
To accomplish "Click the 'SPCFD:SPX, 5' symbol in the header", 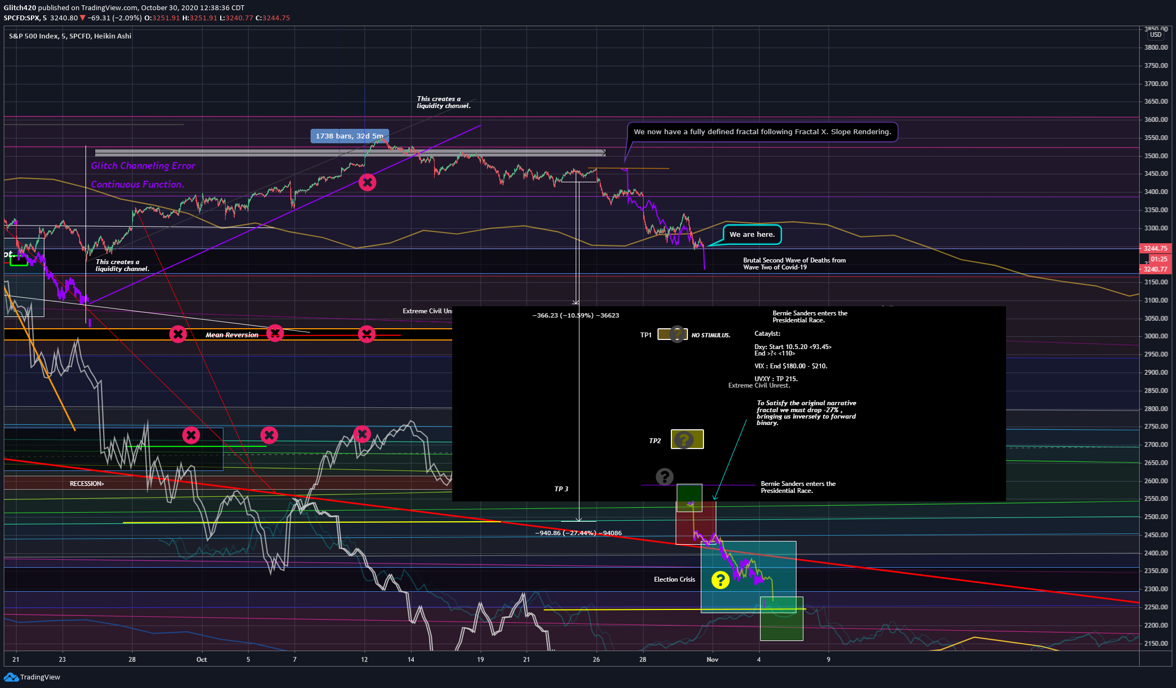I will 25,18.
